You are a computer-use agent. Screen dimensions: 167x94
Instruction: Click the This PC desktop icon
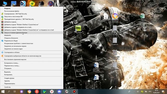tap(4, 4)
